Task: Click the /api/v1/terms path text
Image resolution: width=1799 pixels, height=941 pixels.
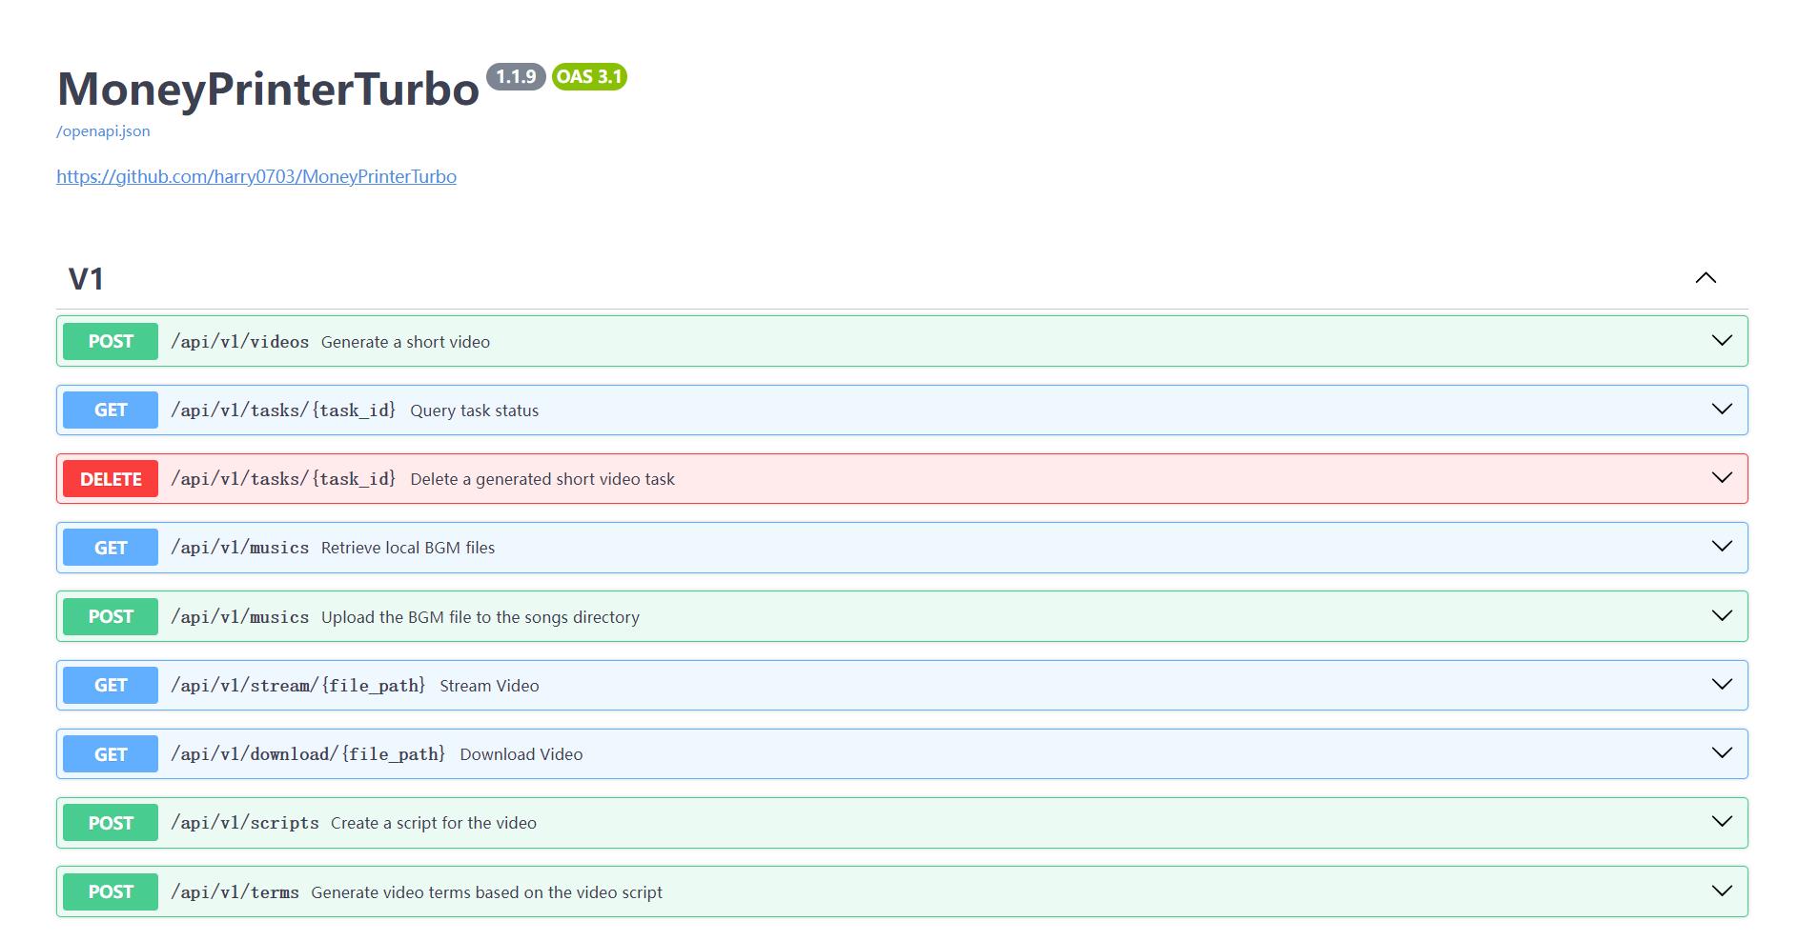Action: click(235, 892)
